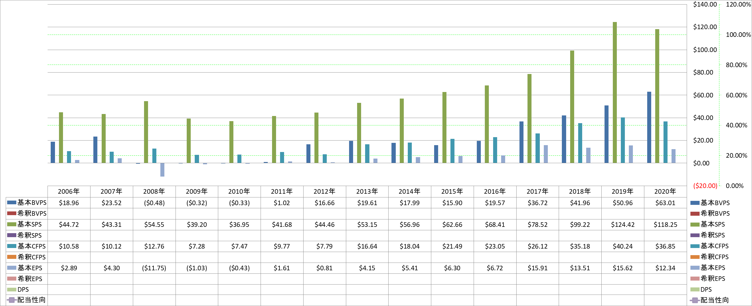Screen dimensions: 752x306
Task: Click the 120.00% secondary axis label
Action: pos(738,4)
